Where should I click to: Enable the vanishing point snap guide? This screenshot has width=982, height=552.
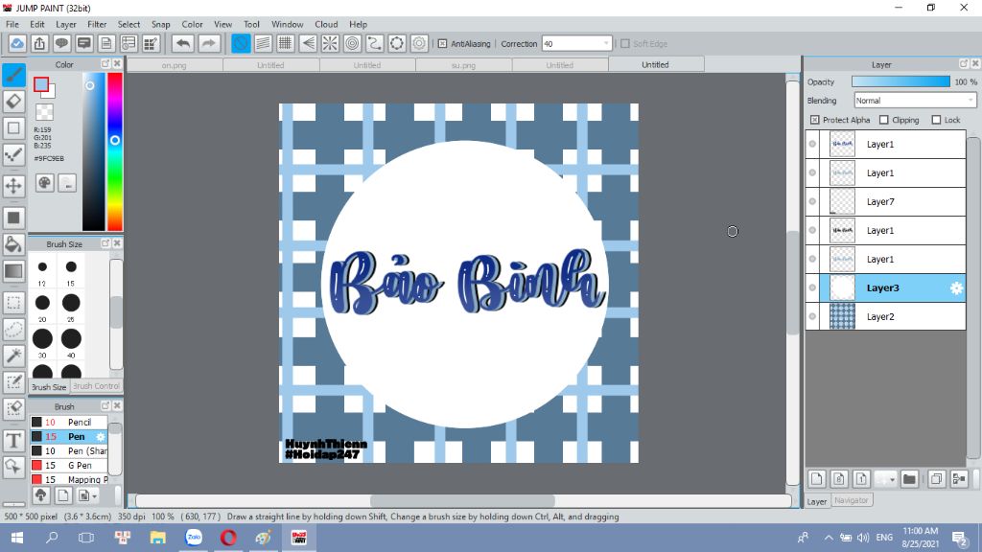pos(308,44)
